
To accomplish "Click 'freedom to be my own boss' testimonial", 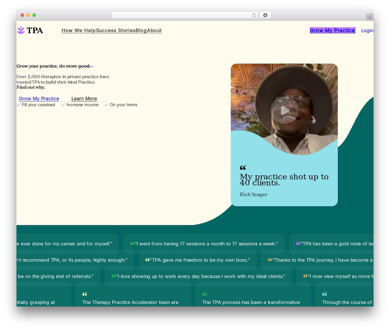I will pyautogui.click(x=197, y=260).
